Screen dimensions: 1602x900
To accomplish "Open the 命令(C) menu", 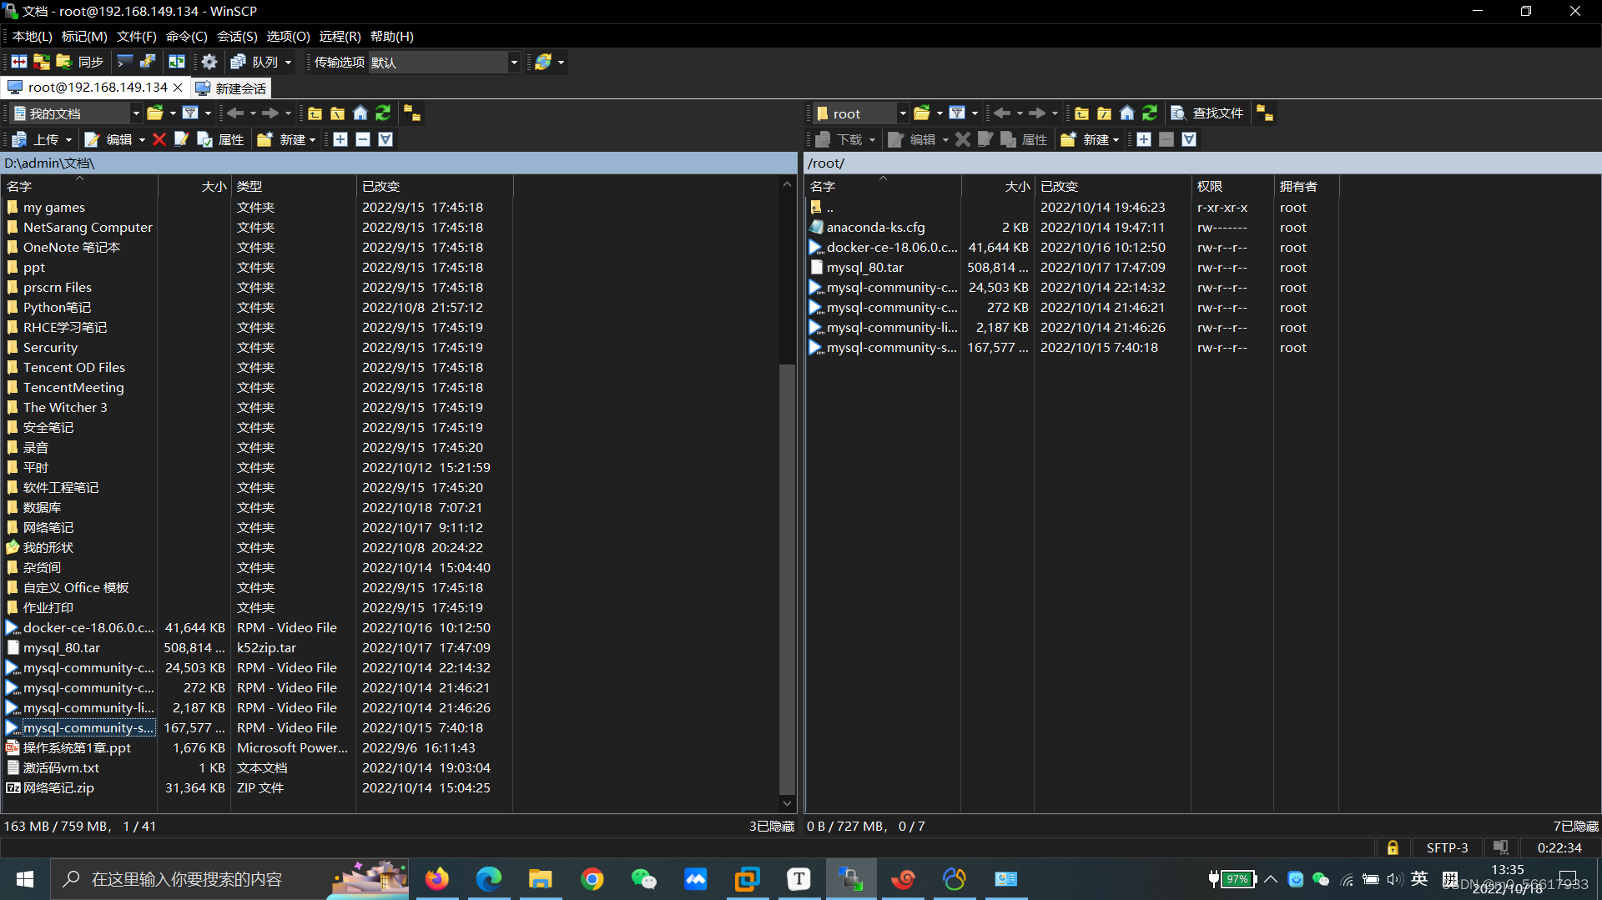I will click(x=186, y=37).
